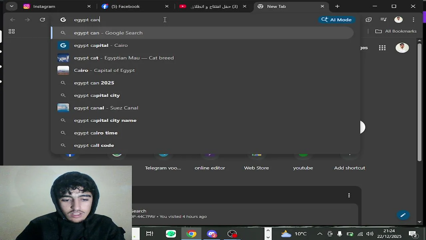This screenshot has height=240, width=426.
Task: Click Suez Canal suggestion thumbnail
Action: click(63, 108)
